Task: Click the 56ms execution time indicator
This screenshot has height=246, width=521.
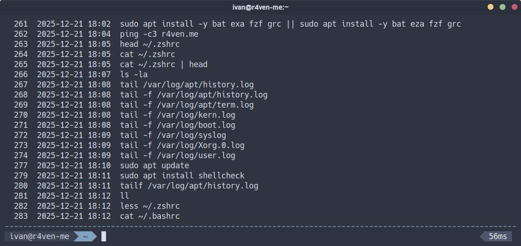Action: (497, 236)
